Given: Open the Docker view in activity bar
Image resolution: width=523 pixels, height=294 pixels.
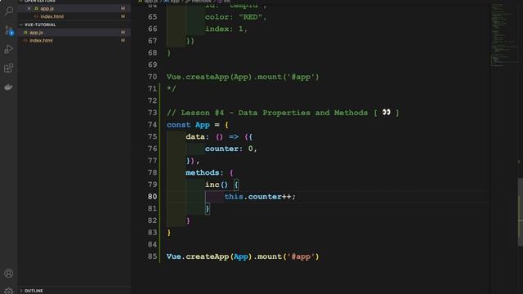Looking at the screenshot, I should [x=9, y=87].
